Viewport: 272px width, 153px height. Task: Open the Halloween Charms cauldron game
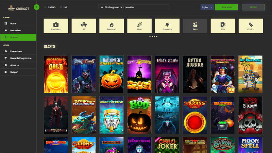[223, 115]
